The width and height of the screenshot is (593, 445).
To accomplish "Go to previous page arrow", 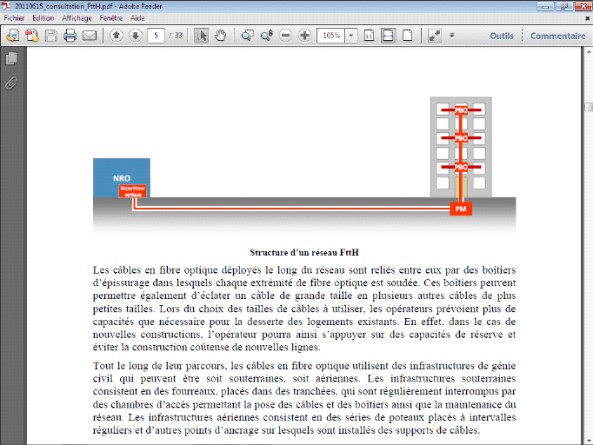I will tap(117, 36).
